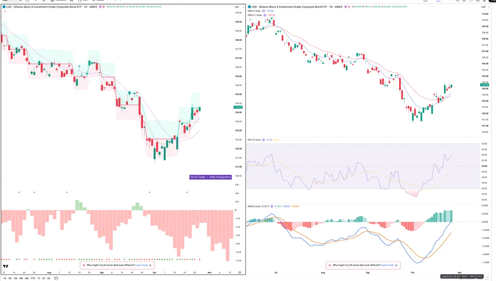The width and height of the screenshot is (496, 281).
Task: Select the 1D time range
Action: click(5, 279)
